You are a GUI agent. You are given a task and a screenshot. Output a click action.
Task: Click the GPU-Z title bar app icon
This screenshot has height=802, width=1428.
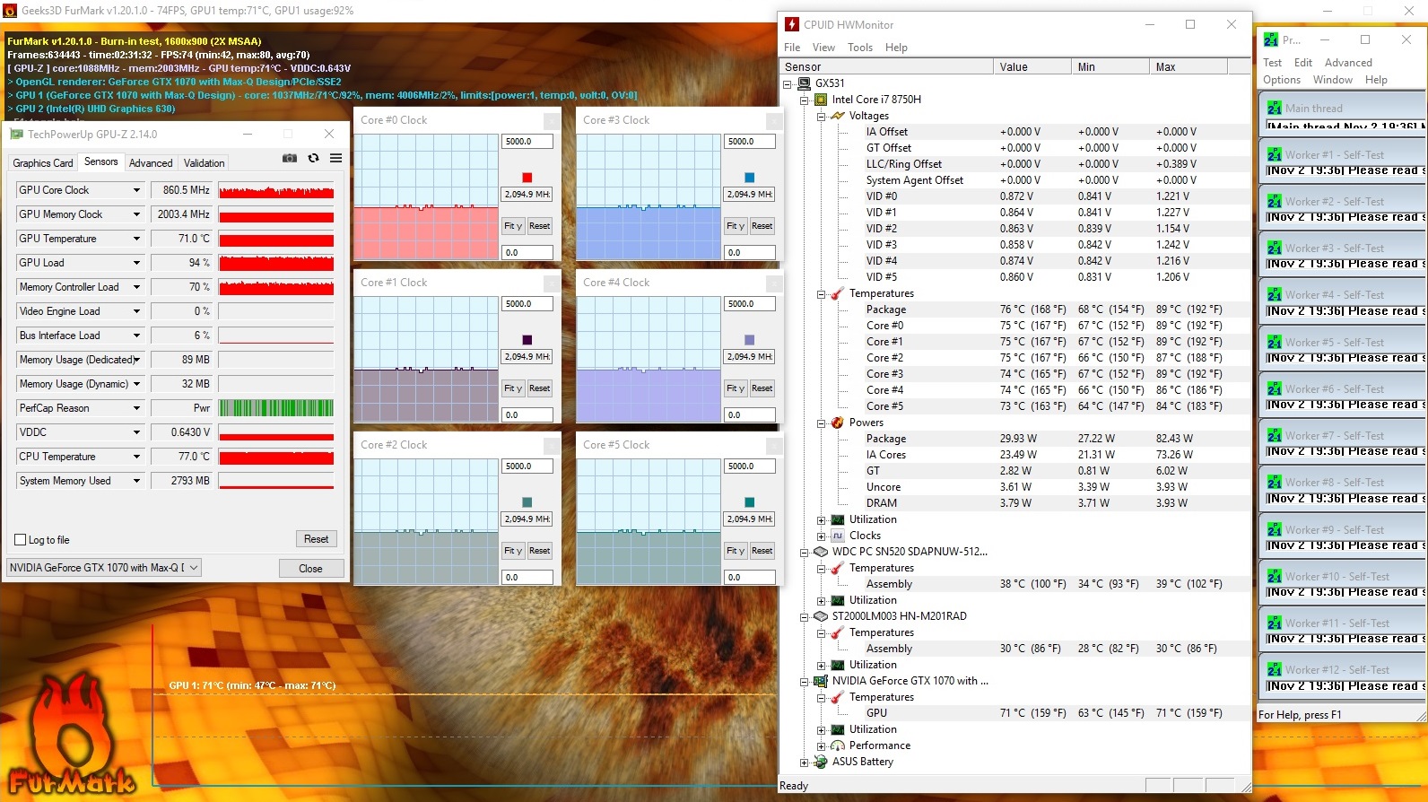pos(16,135)
